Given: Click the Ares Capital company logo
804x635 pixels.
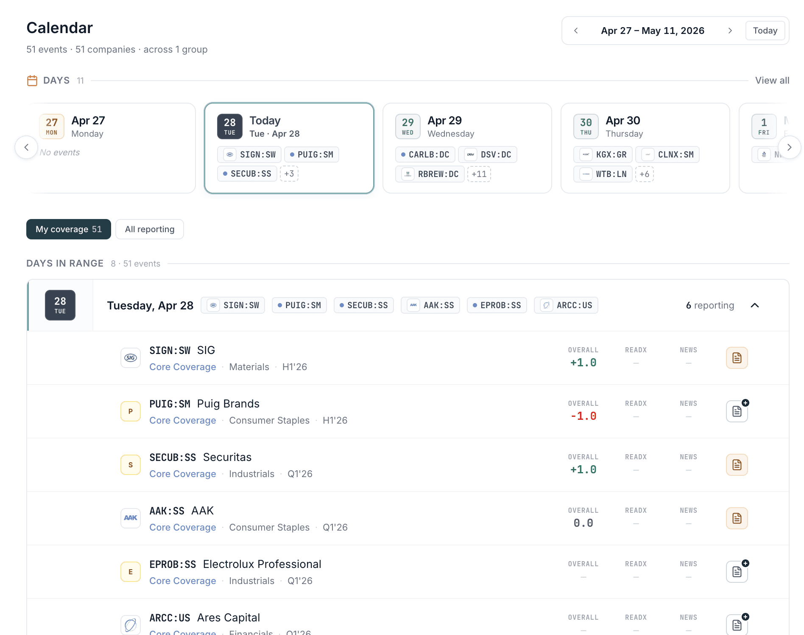Looking at the screenshot, I should tap(130, 625).
